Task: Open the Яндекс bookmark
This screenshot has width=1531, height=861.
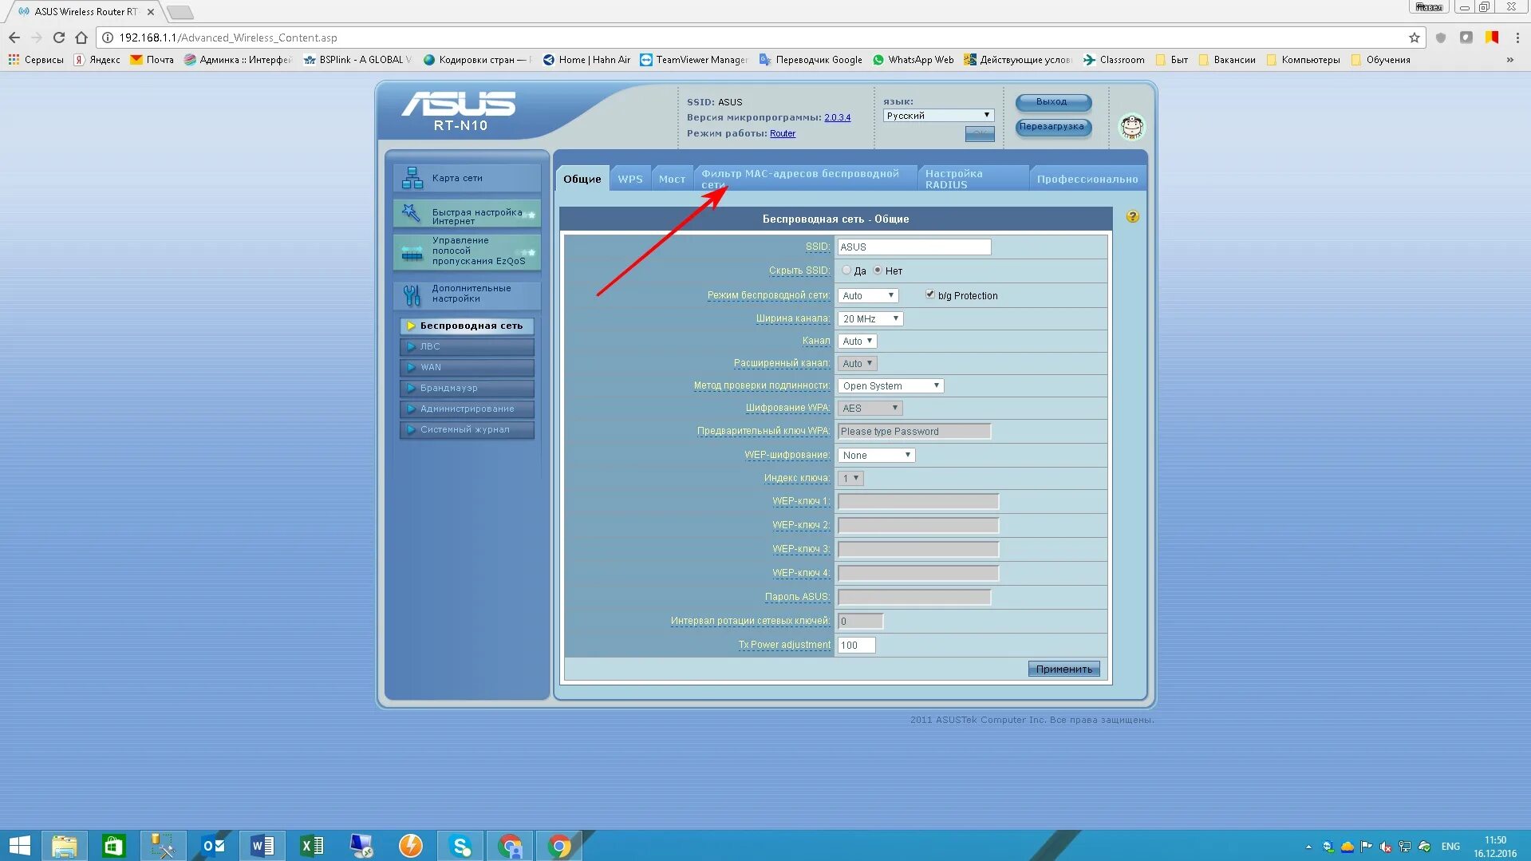Action: [x=97, y=60]
